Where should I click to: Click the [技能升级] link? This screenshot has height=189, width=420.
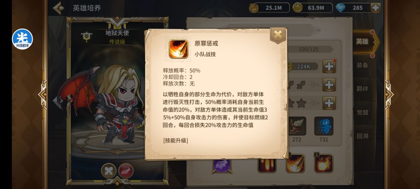tap(175, 140)
